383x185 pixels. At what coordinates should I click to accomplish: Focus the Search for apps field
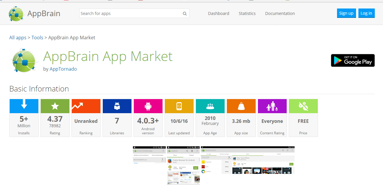click(x=134, y=13)
